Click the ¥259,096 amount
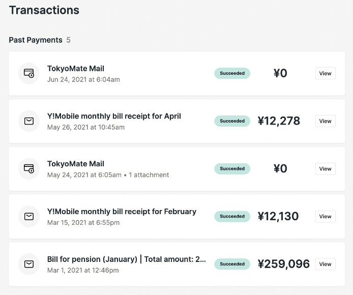This screenshot has width=353, height=295. 283,264
